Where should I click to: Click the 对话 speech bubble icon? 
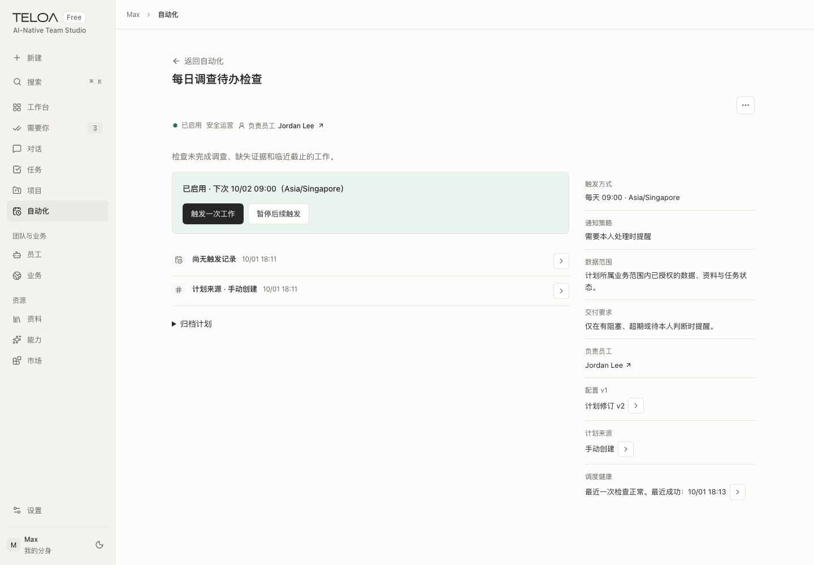(17, 149)
